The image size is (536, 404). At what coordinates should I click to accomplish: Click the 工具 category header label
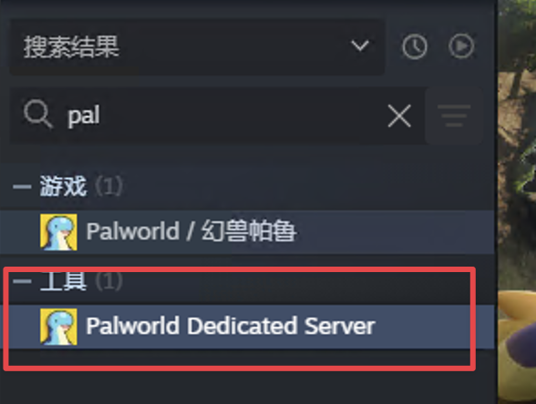63,281
